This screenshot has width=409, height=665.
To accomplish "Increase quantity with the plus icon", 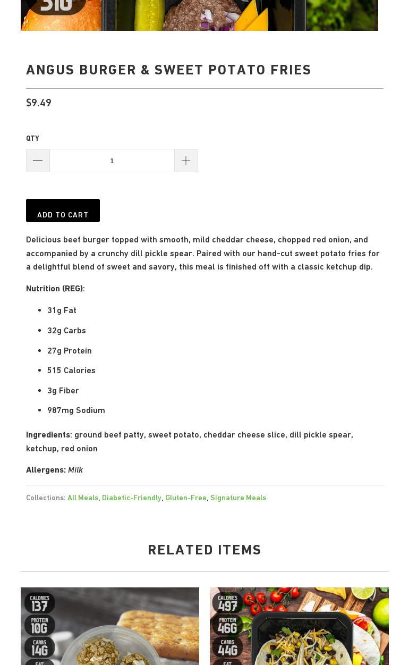I will click(x=186, y=161).
